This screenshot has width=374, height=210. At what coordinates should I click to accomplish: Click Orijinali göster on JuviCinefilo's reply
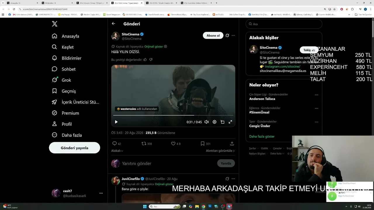(164, 184)
